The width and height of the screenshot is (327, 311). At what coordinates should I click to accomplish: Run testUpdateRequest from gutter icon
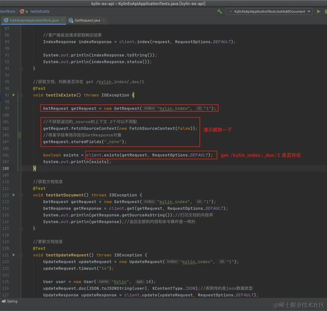[x=14, y=255]
